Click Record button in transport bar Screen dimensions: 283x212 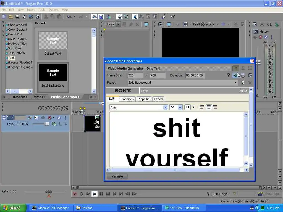(75, 194)
